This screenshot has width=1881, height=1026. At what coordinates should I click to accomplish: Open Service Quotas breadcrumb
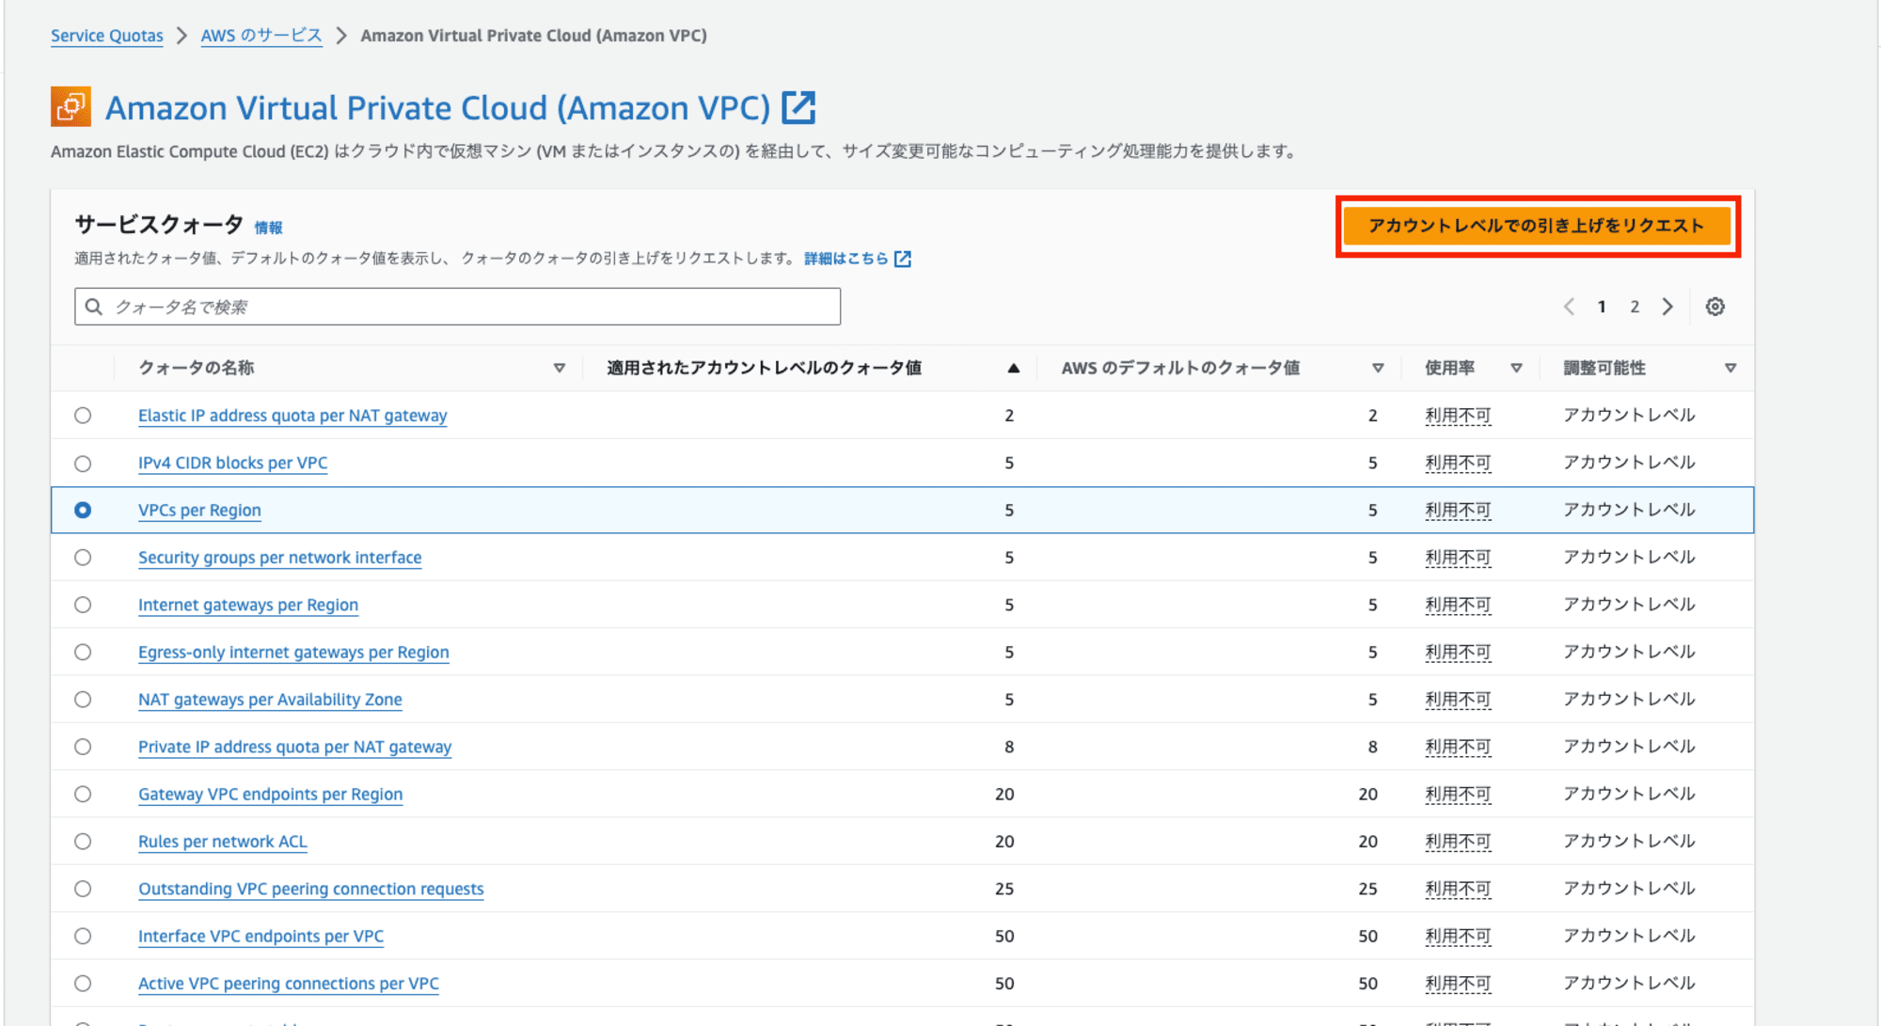coord(106,36)
